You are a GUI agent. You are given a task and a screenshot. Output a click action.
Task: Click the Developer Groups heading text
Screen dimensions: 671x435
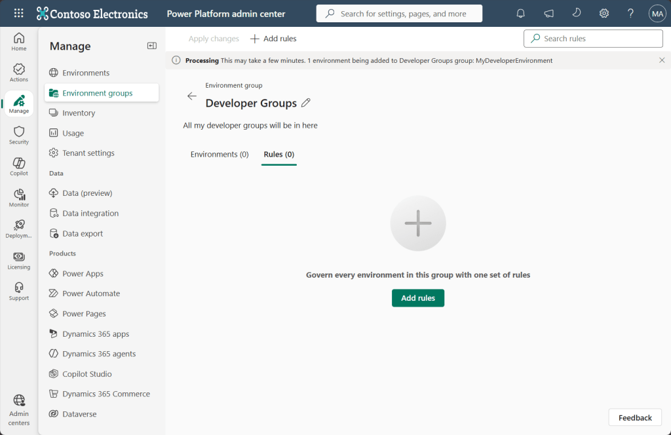click(x=251, y=103)
